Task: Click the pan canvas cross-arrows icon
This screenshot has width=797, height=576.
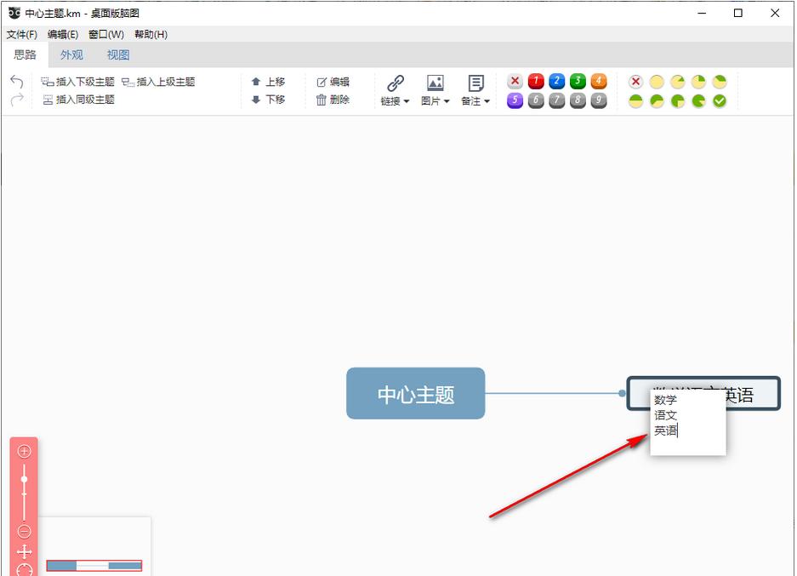Action: point(24,551)
